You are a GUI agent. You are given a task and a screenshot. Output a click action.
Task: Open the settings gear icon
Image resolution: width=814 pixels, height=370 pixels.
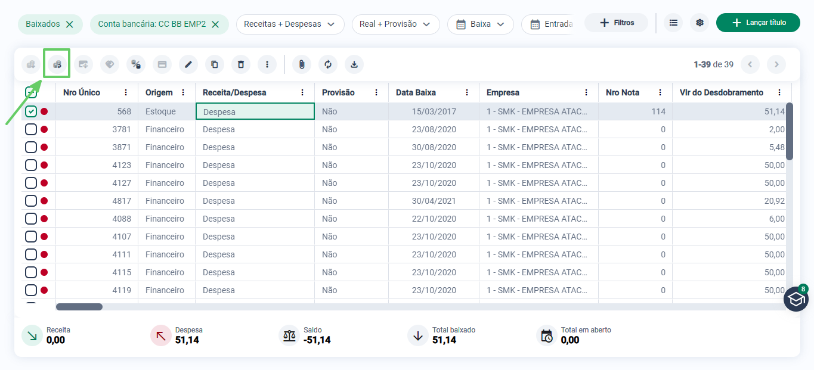click(x=700, y=23)
